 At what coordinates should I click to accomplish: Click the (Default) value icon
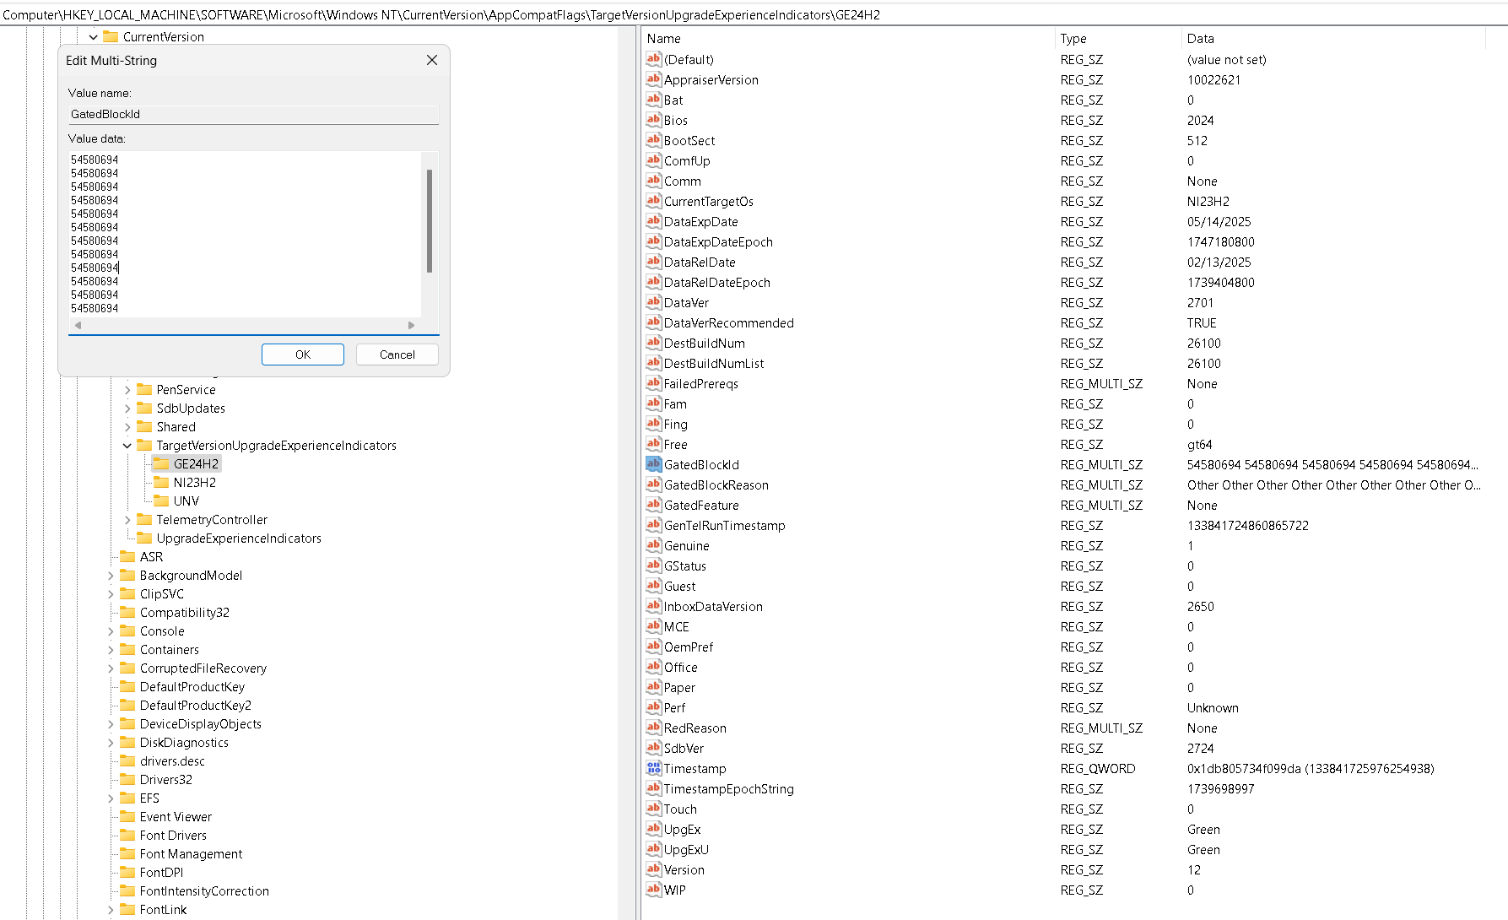[653, 59]
